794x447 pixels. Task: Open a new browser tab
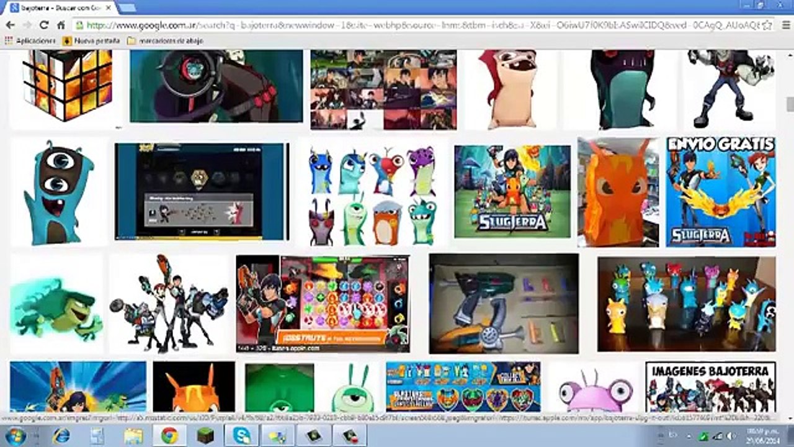point(127,7)
